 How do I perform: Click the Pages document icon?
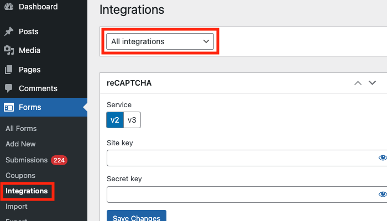coord(9,70)
